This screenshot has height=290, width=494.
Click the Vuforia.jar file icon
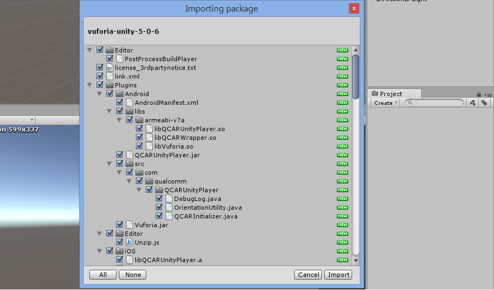click(129, 225)
